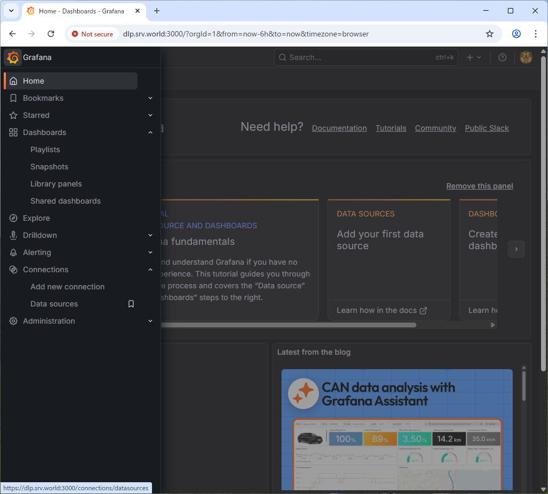This screenshot has height=494, width=548.
Task: Click the Not secure site indicator
Action: (x=93, y=34)
